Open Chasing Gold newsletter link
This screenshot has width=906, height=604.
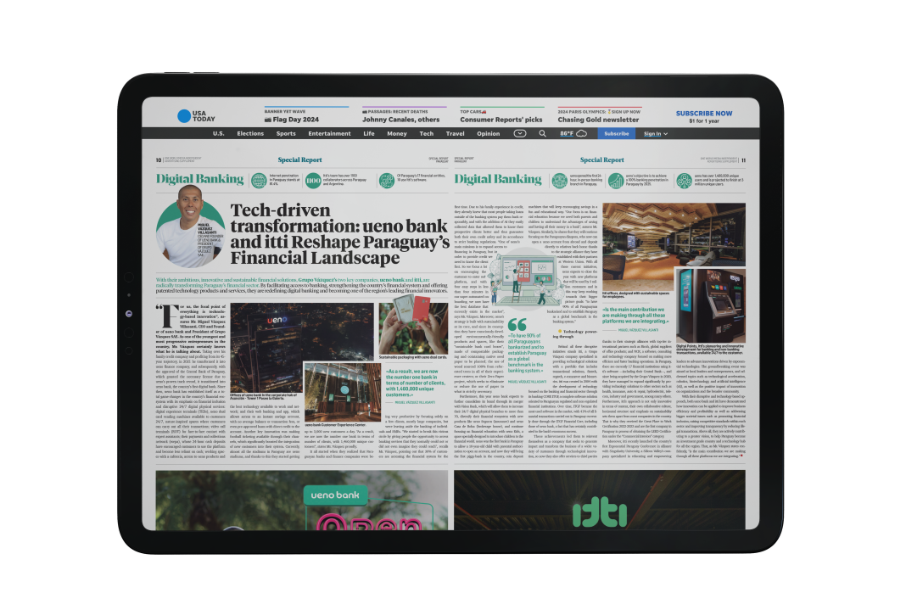(598, 120)
